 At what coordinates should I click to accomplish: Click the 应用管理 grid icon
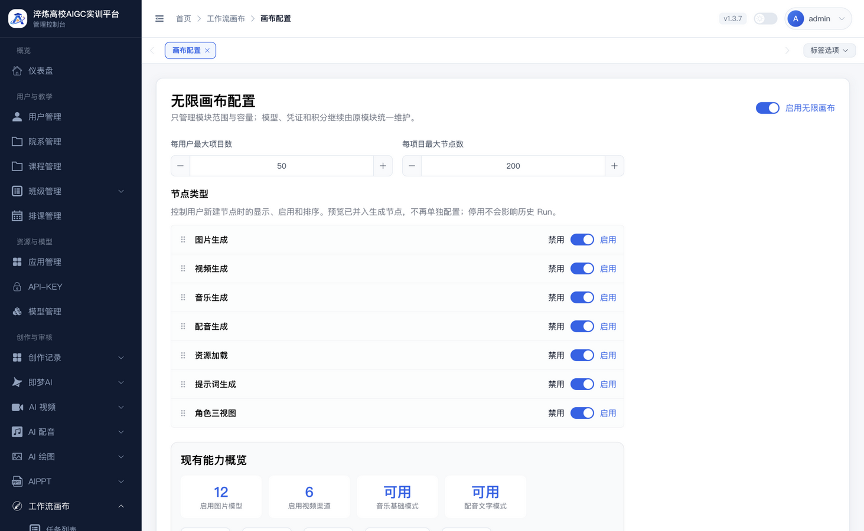(x=17, y=262)
